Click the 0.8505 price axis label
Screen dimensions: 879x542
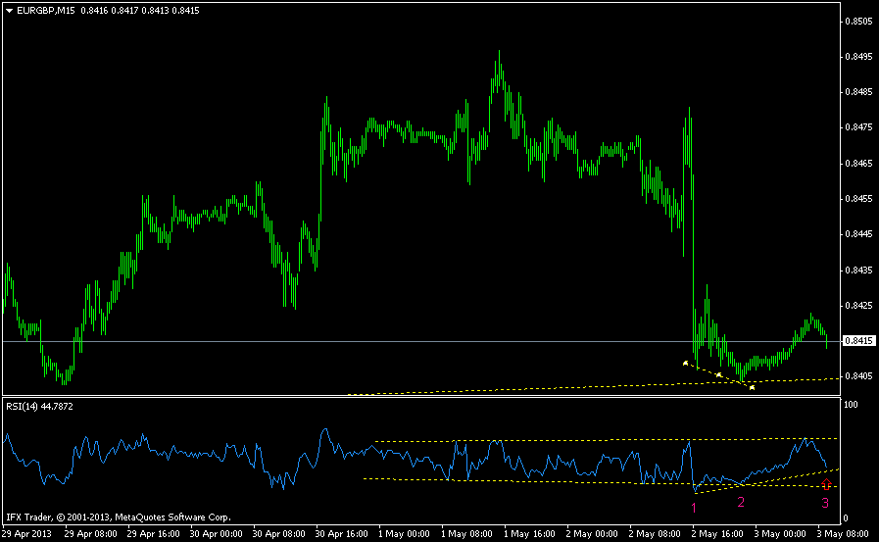(858, 22)
